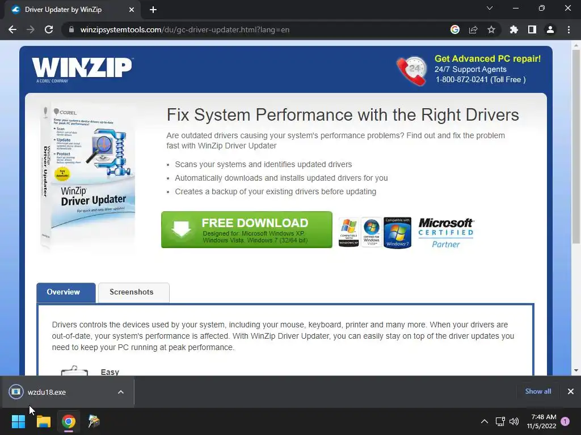This screenshot has width=581, height=435.
Task: Open the Chrome profile icon
Action: tap(550, 29)
